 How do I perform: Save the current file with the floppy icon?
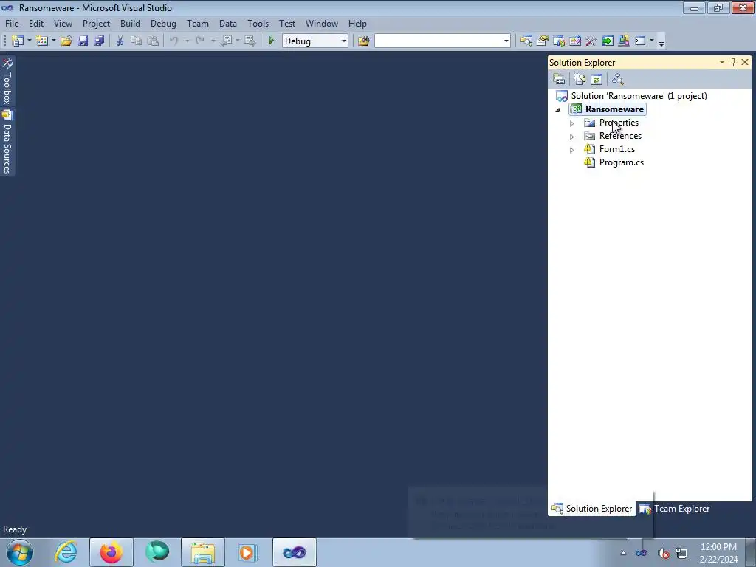[83, 41]
